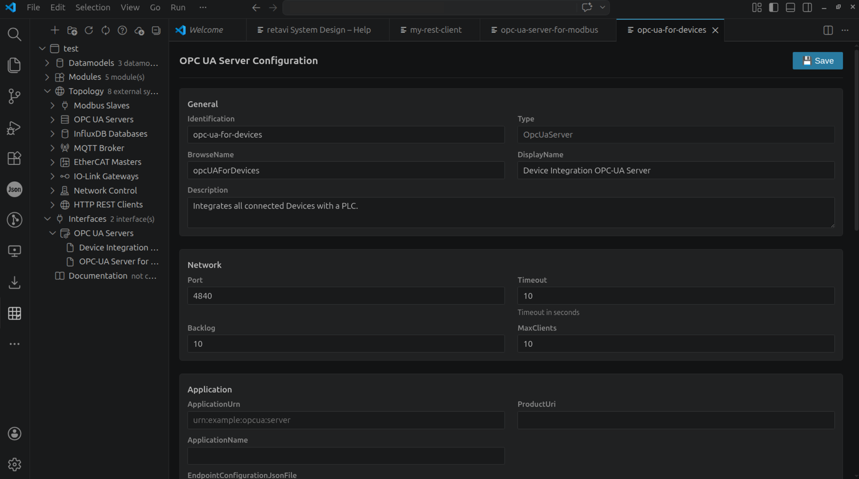Select the Documentation tree item
The image size is (859, 479).
tap(100, 276)
